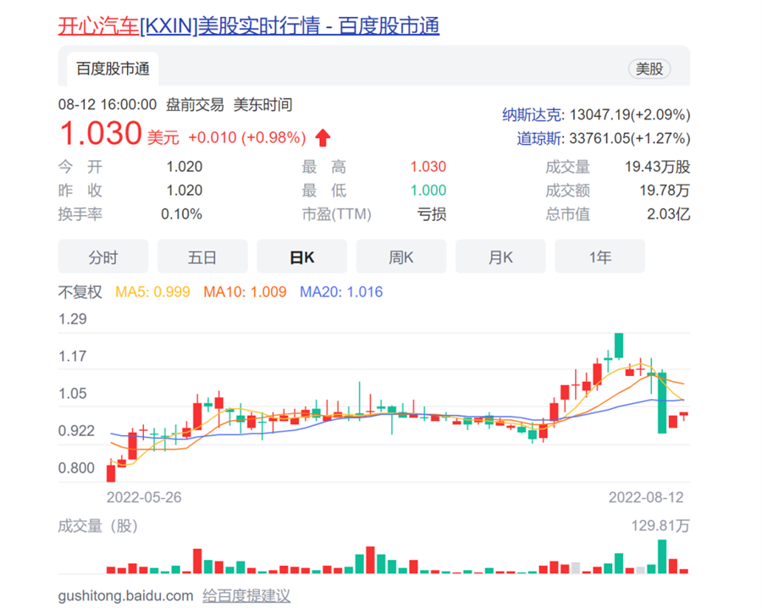This screenshot has height=608, width=762.
Task: Click the 美股 market tag
Action: pos(649,69)
